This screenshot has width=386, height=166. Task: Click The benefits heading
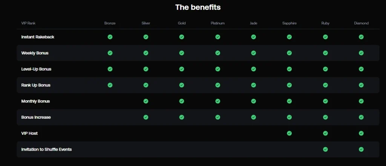[x=198, y=7]
